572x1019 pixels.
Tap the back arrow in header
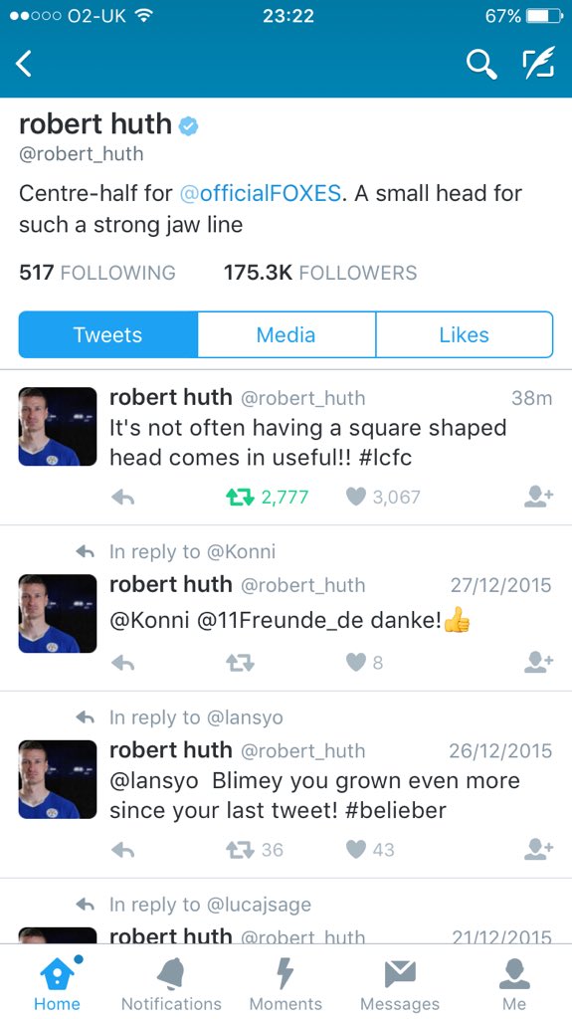tap(24, 65)
